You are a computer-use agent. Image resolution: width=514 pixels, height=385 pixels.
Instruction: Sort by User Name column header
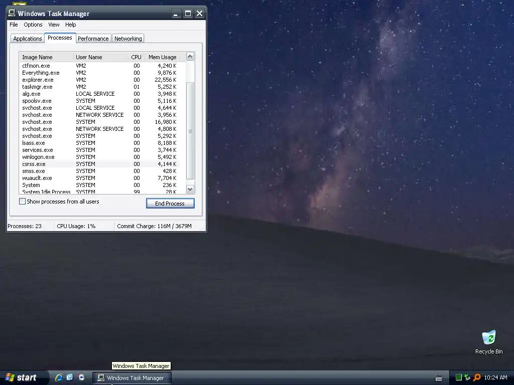100,57
